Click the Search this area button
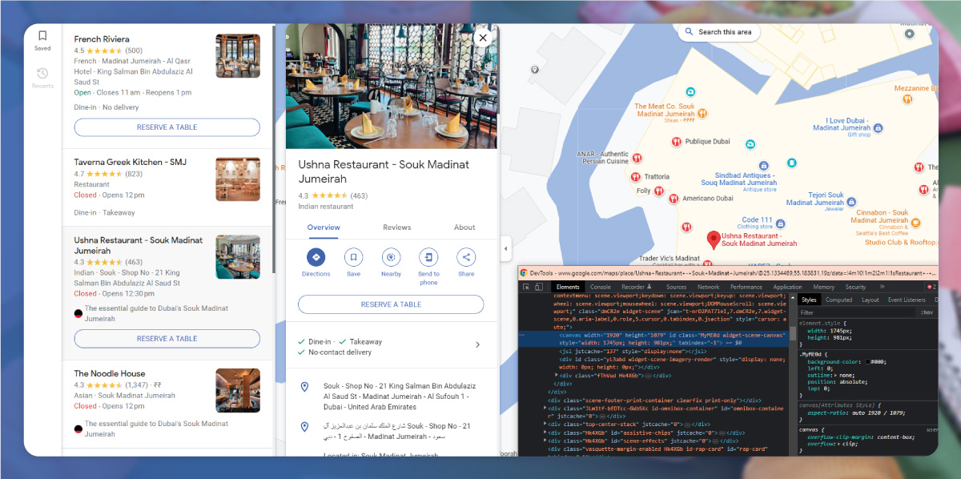 coord(718,32)
